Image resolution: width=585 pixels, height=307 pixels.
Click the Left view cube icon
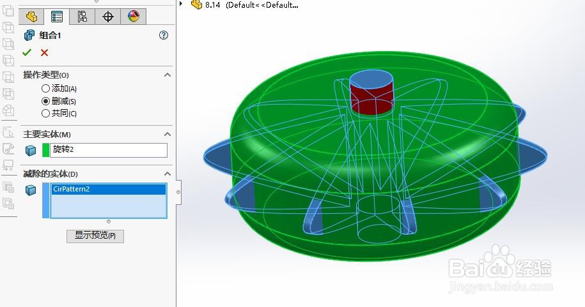click(8, 43)
